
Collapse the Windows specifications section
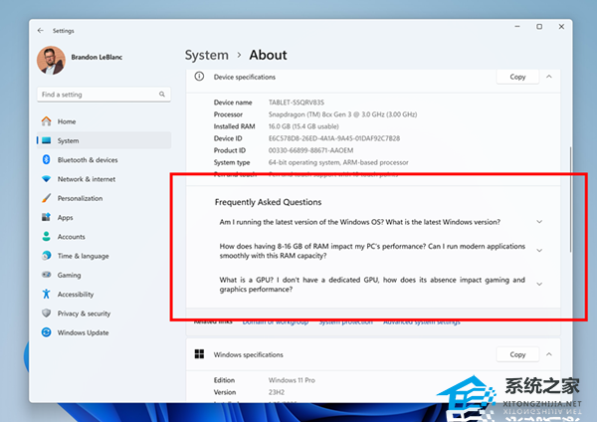[x=549, y=354]
